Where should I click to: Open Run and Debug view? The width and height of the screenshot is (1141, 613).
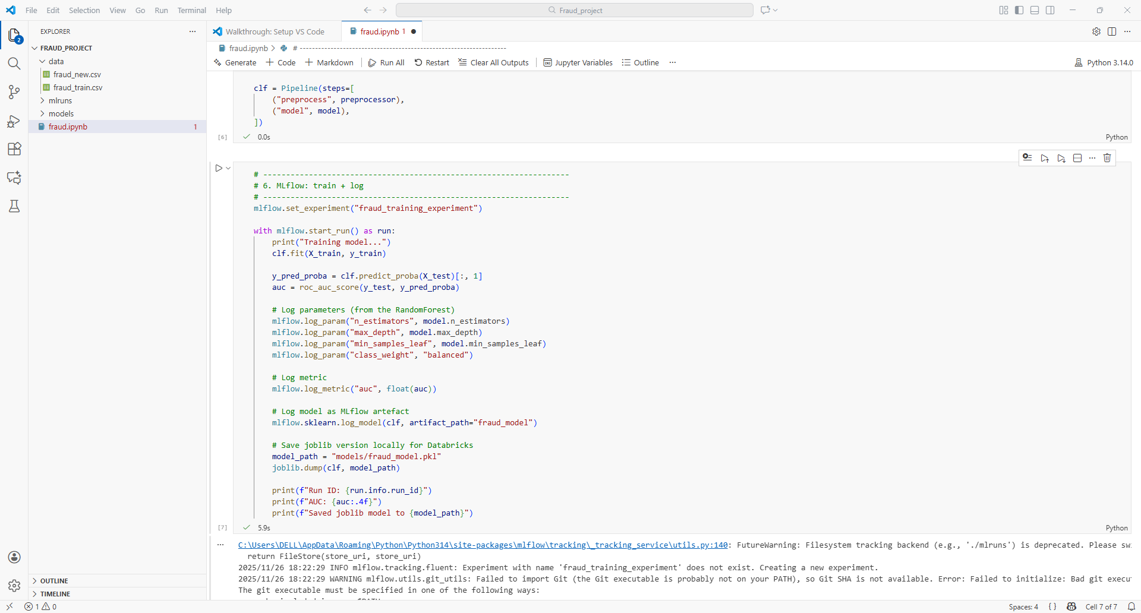tap(14, 121)
